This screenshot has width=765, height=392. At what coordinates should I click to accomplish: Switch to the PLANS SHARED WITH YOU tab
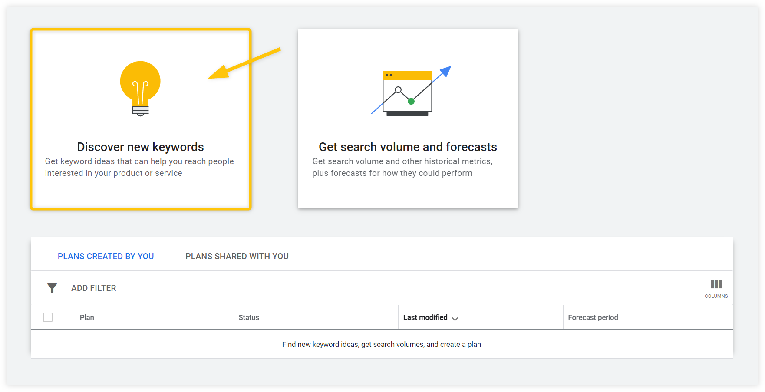[237, 256]
